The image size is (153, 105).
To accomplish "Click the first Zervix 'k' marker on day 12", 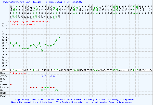I will click(42, 76).
